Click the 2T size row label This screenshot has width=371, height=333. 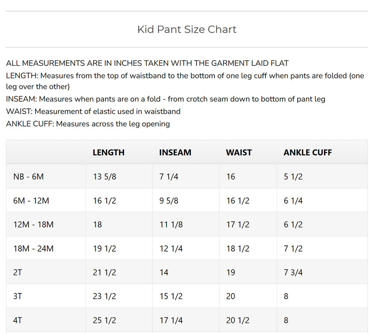coord(18,273)
